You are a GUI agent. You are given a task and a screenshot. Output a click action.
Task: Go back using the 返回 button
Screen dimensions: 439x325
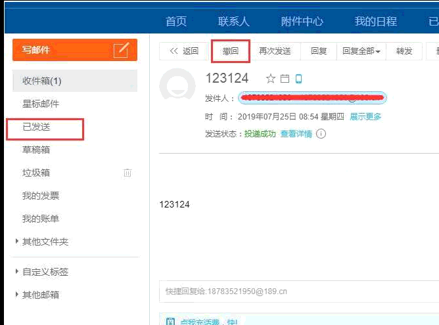point(184,51)
